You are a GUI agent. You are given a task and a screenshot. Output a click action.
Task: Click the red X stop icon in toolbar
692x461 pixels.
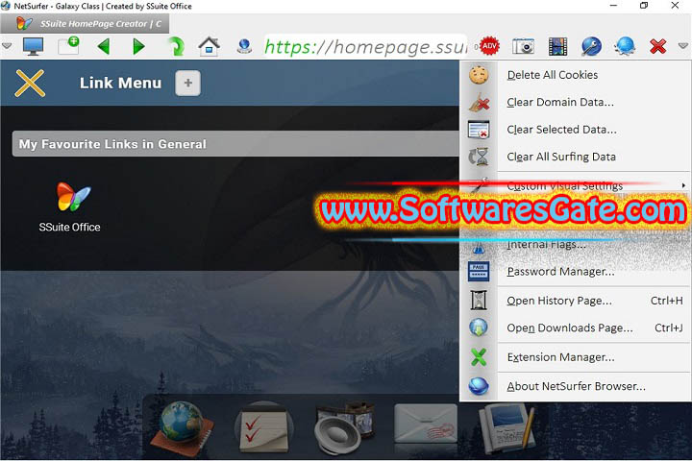pos(657,46)
